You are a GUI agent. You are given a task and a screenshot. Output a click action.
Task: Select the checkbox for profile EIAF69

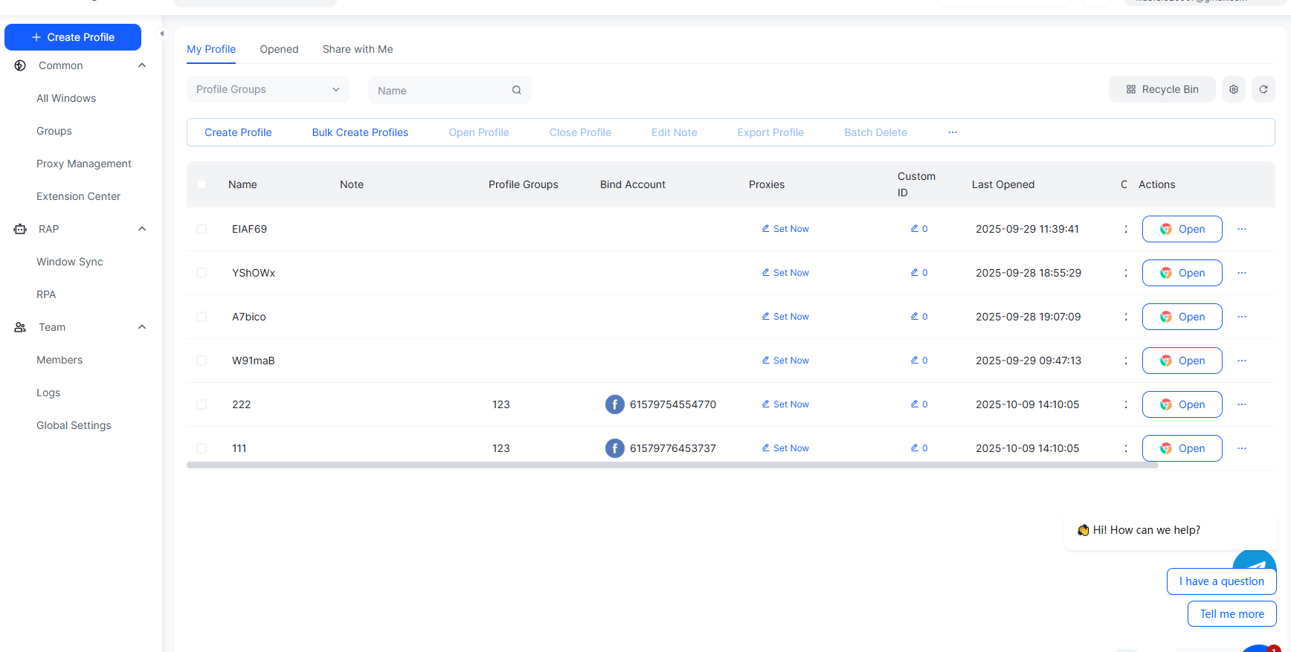202,229
